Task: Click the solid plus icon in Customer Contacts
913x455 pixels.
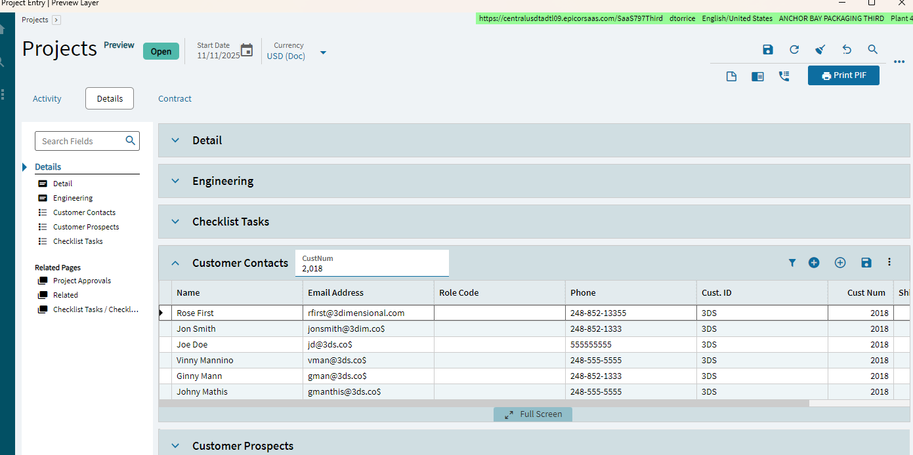Action: [x=814, y=263]
